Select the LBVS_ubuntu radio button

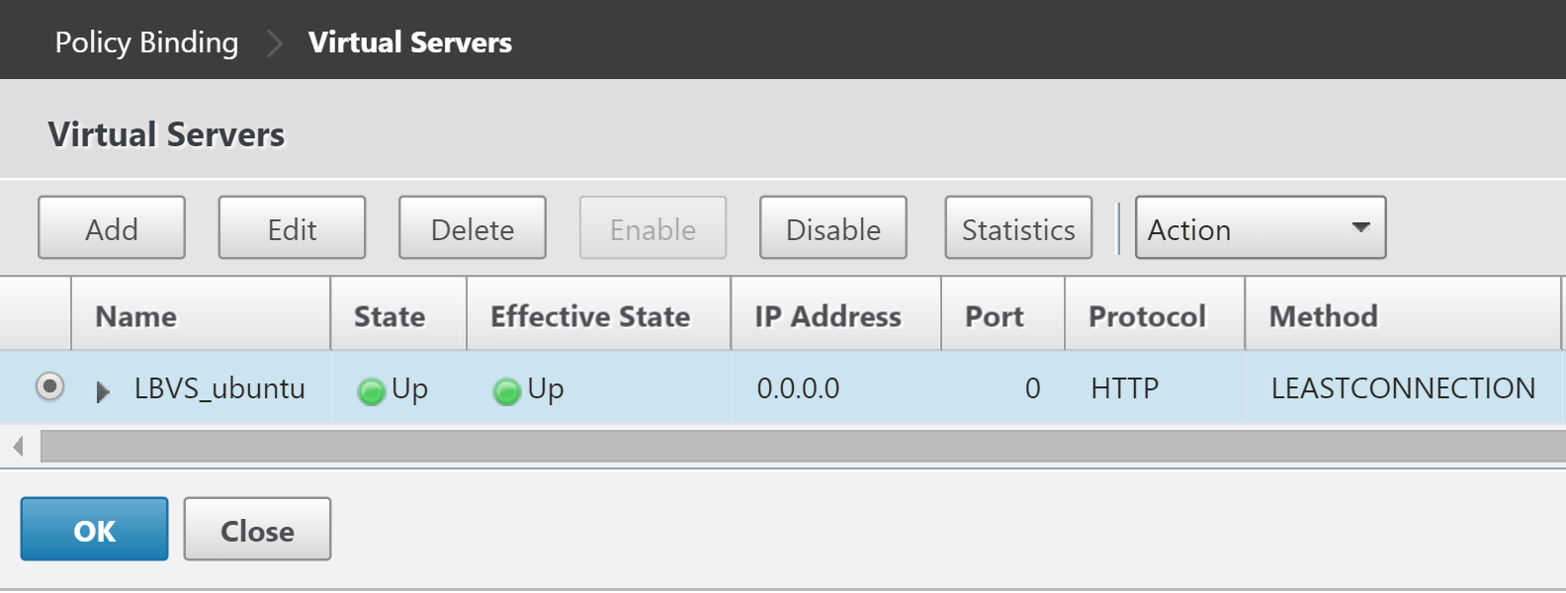point(49,386)
